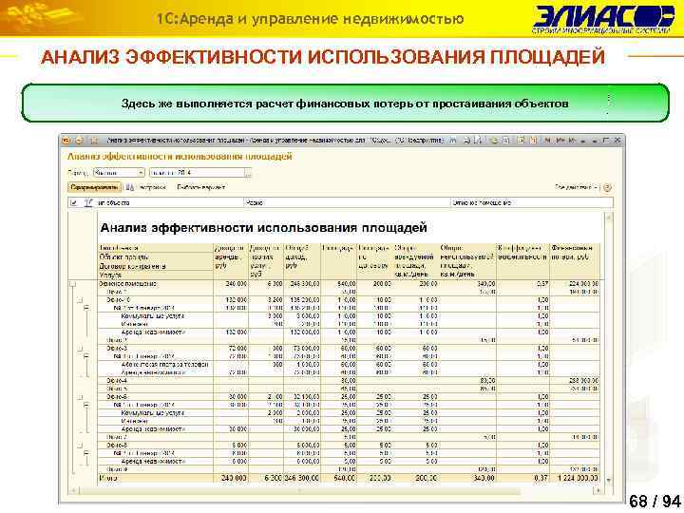
Task: Collapse the Офисное помещение report group
Action: tap(73, 284)
